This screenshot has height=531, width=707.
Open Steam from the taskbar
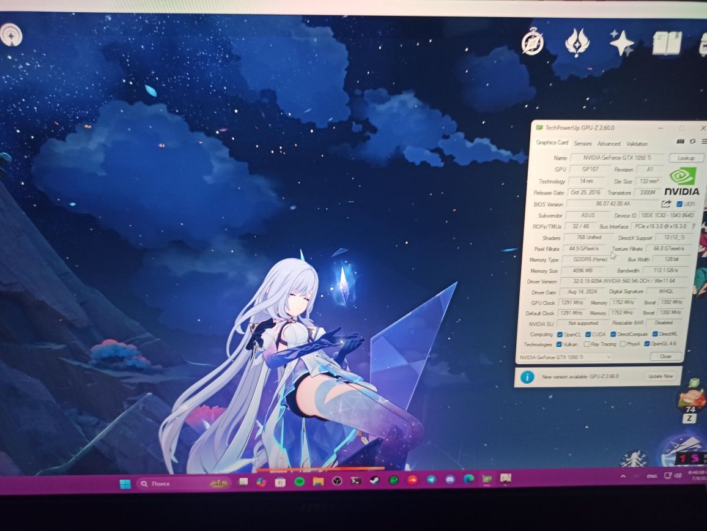click(375, 480)
